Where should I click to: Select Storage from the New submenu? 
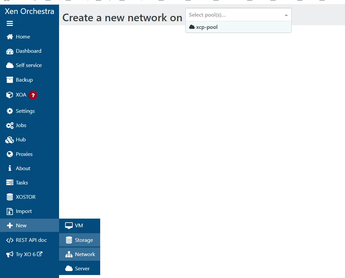point(84,240)
